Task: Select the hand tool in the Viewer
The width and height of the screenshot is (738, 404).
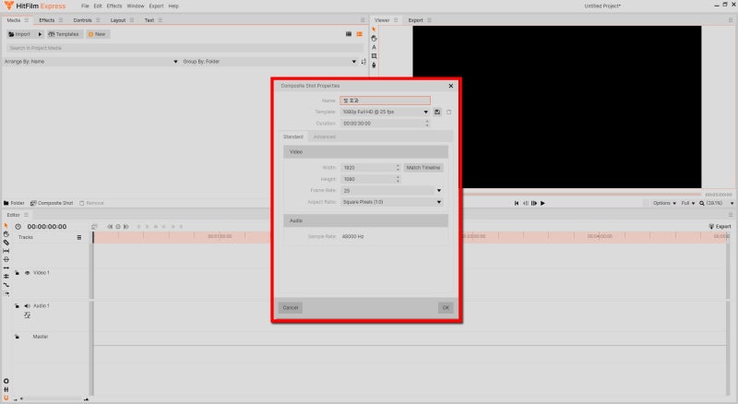Action: pos(374,39)
